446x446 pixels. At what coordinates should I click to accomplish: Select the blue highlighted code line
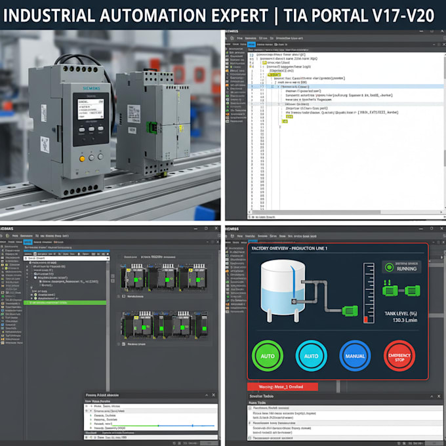coord(346,86)
